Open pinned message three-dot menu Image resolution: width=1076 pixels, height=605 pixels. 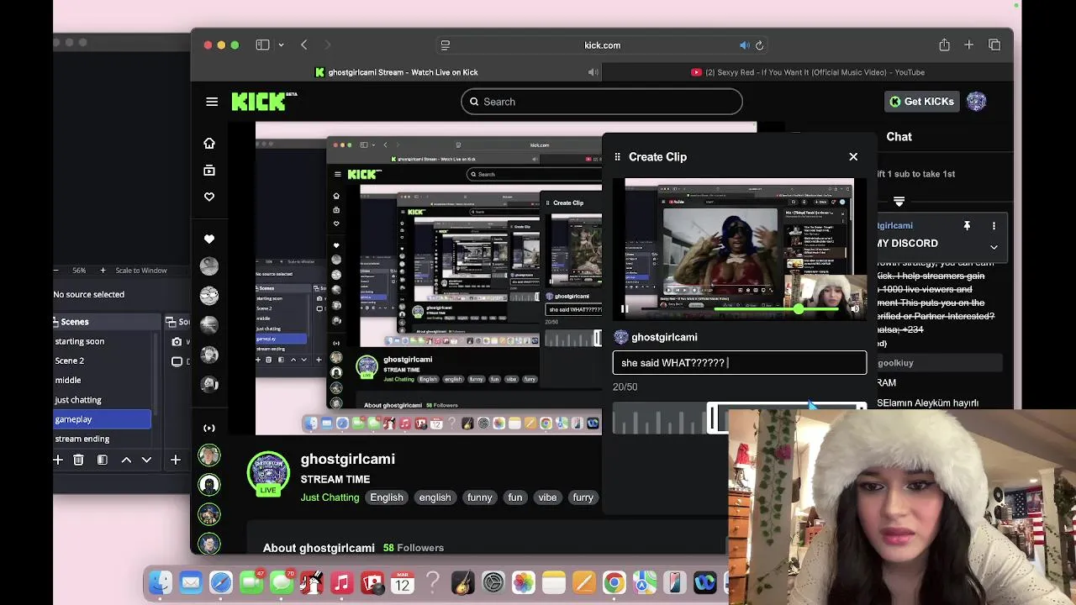994,226
